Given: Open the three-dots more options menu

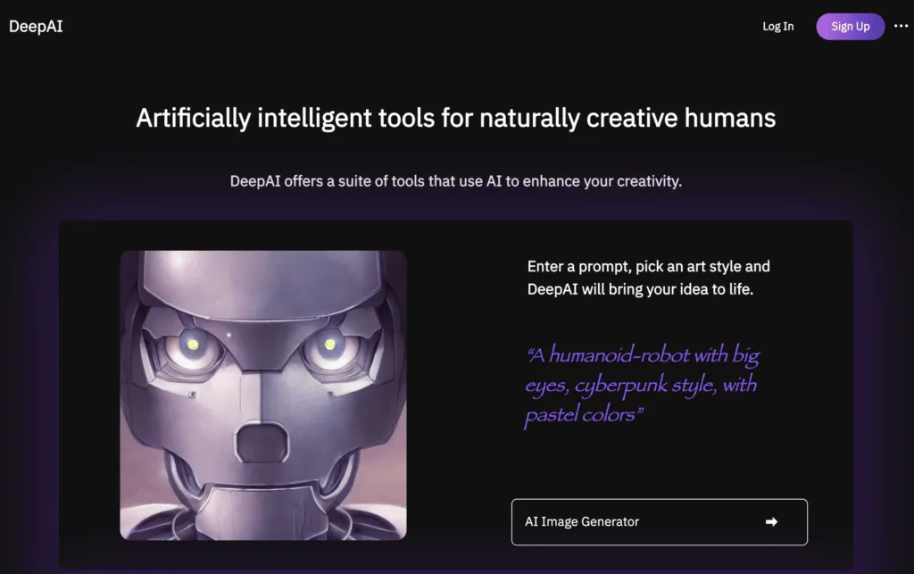Looking at the screenshot, I should 901,26.
